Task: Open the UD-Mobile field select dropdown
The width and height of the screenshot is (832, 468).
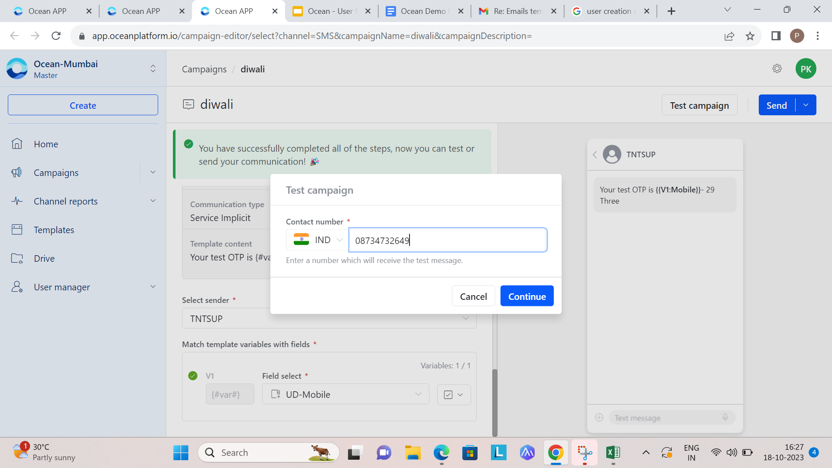Action: click(345, 394)
